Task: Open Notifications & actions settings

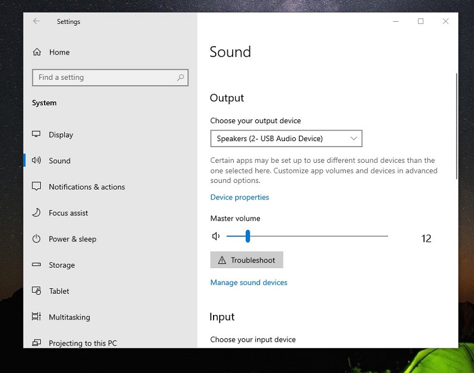Action: 86,187
